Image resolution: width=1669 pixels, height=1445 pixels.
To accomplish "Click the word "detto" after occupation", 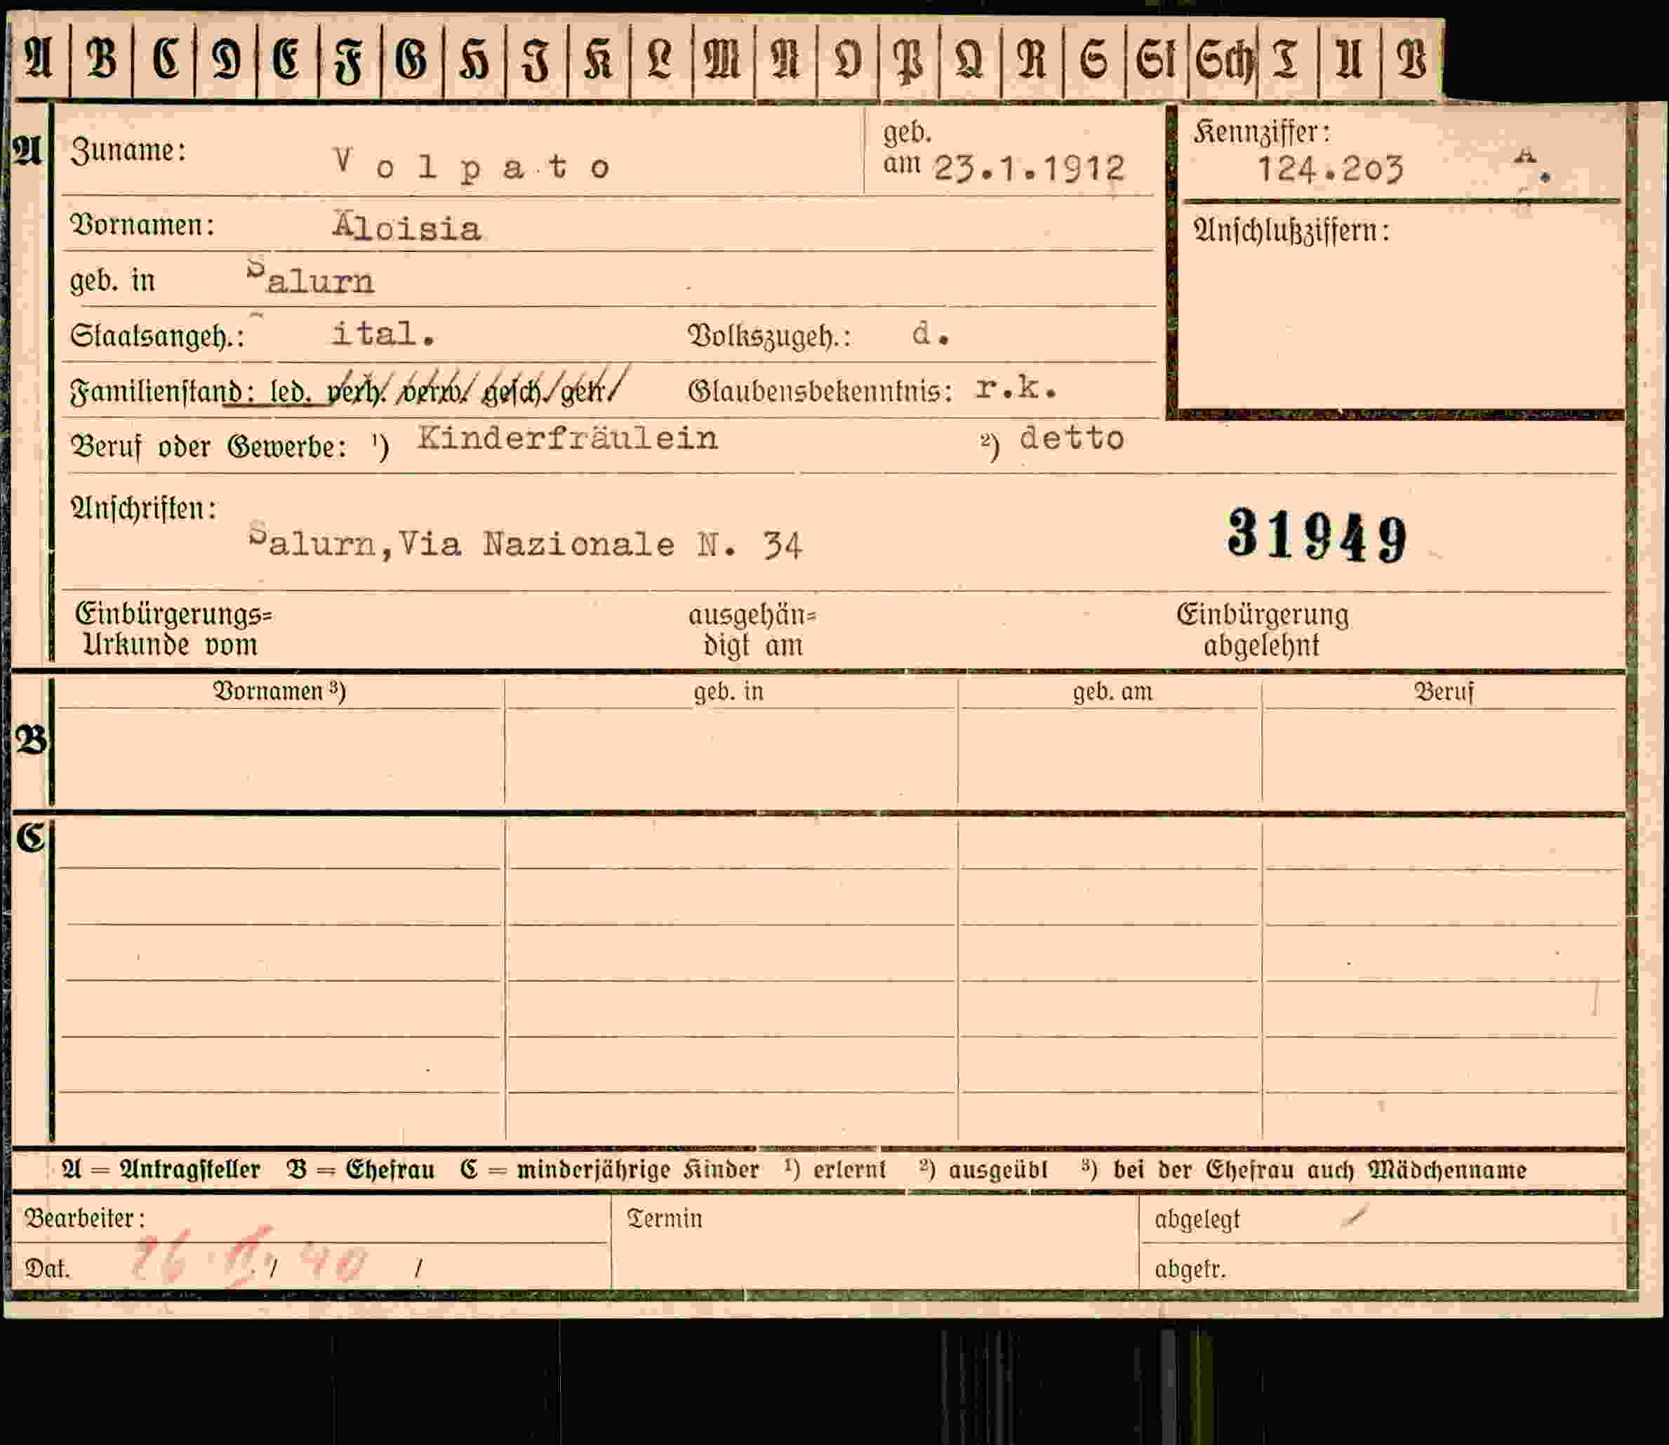I will (1072, 438).
